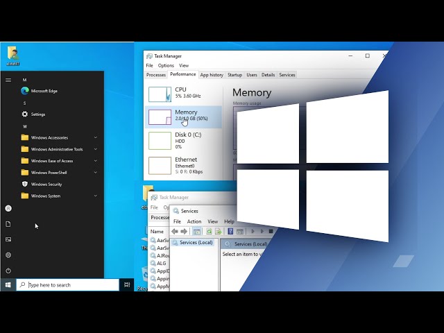Click Back arrow in Services toolbar
444x333 pixels.
click(x=175, y=231)
